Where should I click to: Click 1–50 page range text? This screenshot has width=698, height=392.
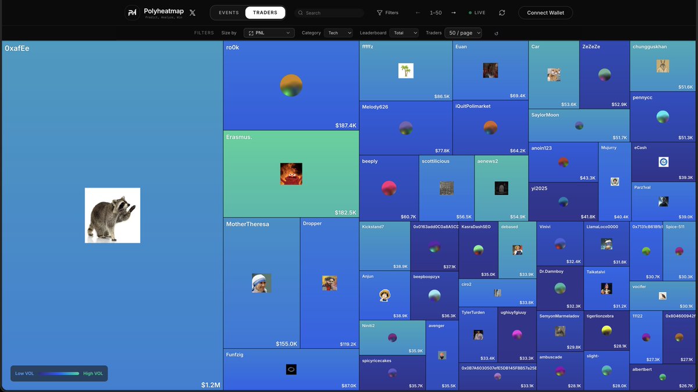pos(436,13)
